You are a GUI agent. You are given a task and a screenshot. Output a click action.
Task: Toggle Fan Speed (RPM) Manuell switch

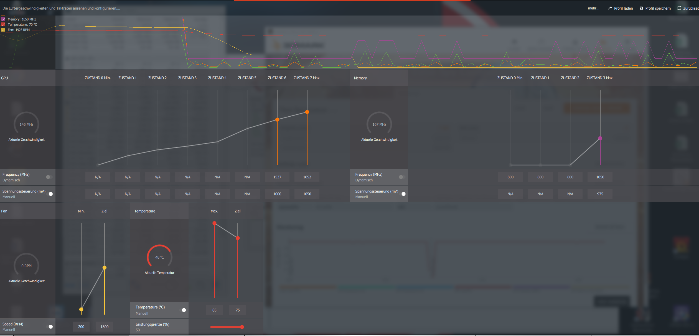49,327
